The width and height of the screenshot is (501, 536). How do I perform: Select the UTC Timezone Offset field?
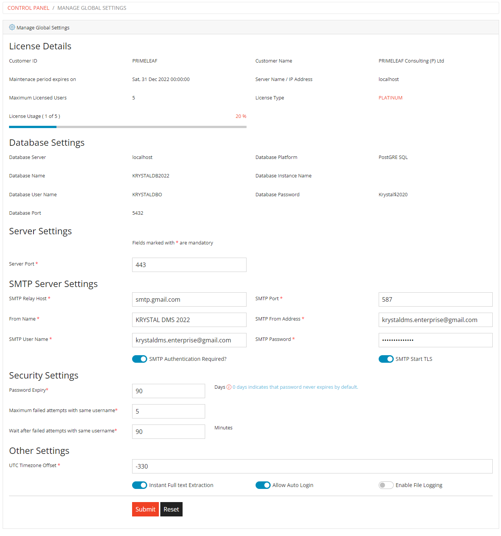[x=312, y=466]
